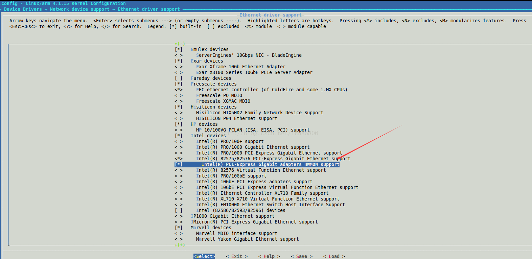Screen dimensions: 532x259
Task: Toggle the Intel devices checkbox
Action: (x=179, y=136)
